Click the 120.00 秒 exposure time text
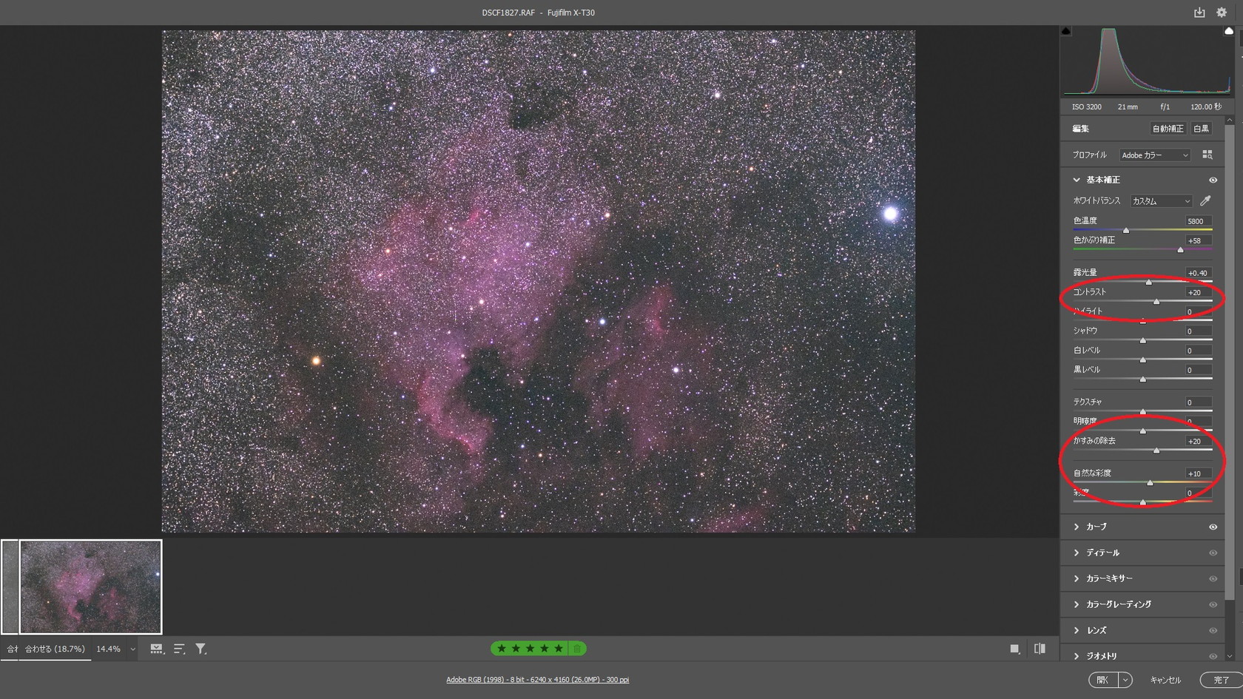 pos(1206,107)
